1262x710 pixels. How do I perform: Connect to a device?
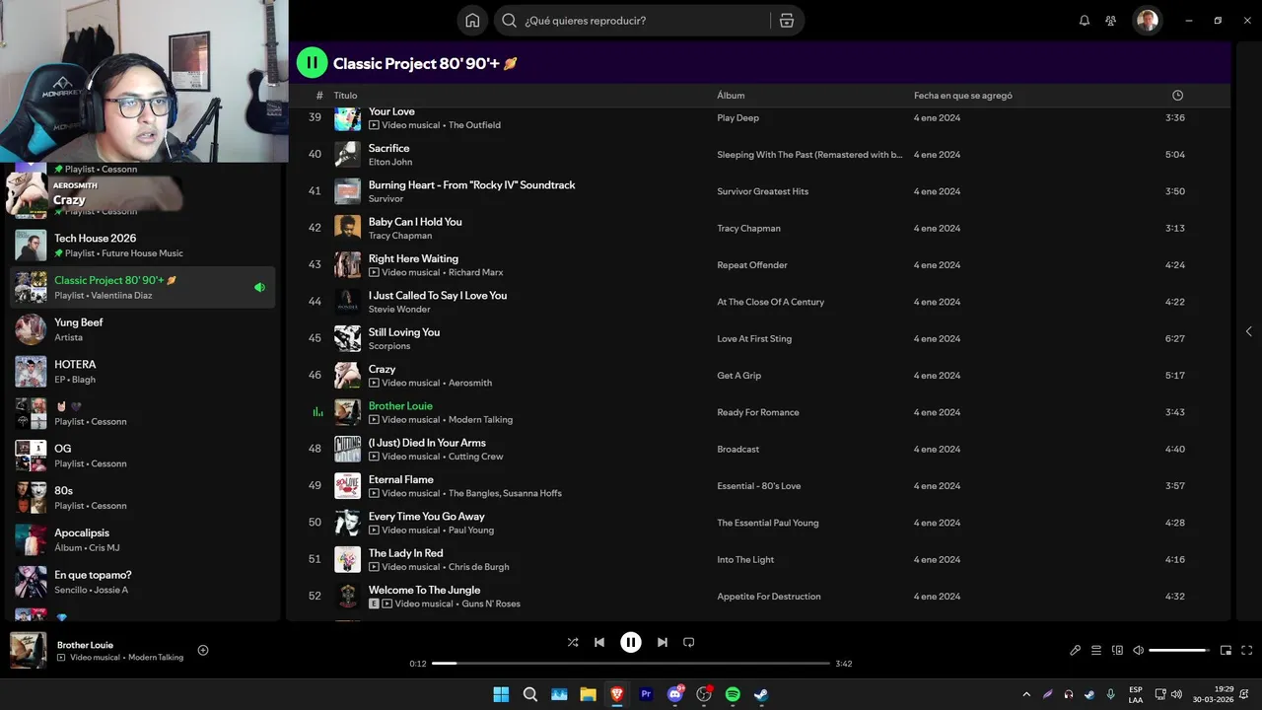1117,650
